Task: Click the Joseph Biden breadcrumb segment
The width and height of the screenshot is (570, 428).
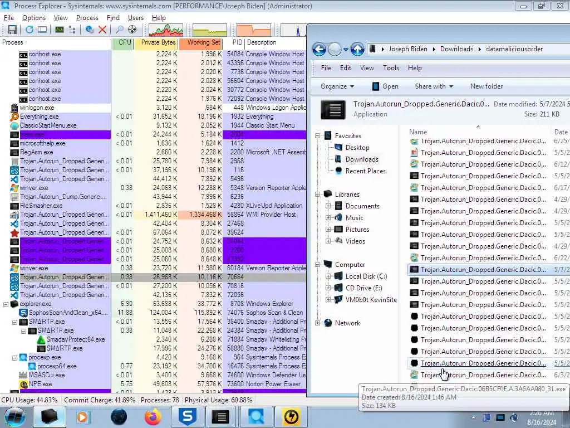Action: (408, 49)
